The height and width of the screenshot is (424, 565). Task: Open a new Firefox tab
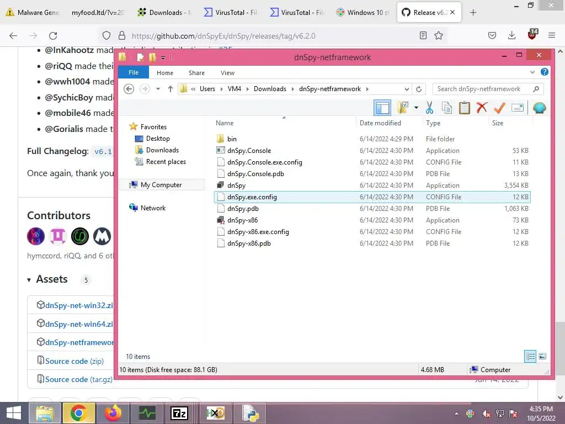click(473, 13)
